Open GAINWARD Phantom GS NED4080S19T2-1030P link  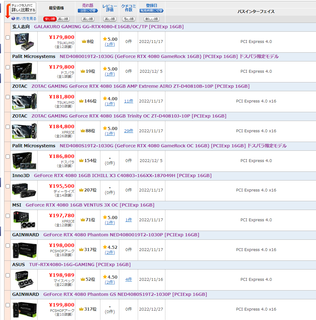[x=125, y=295]
